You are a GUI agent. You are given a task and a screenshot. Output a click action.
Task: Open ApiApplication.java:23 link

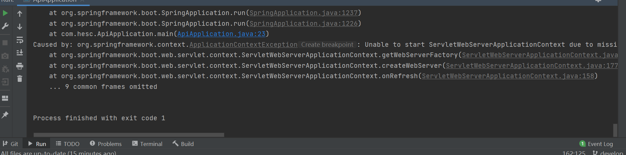click(221, 34)
